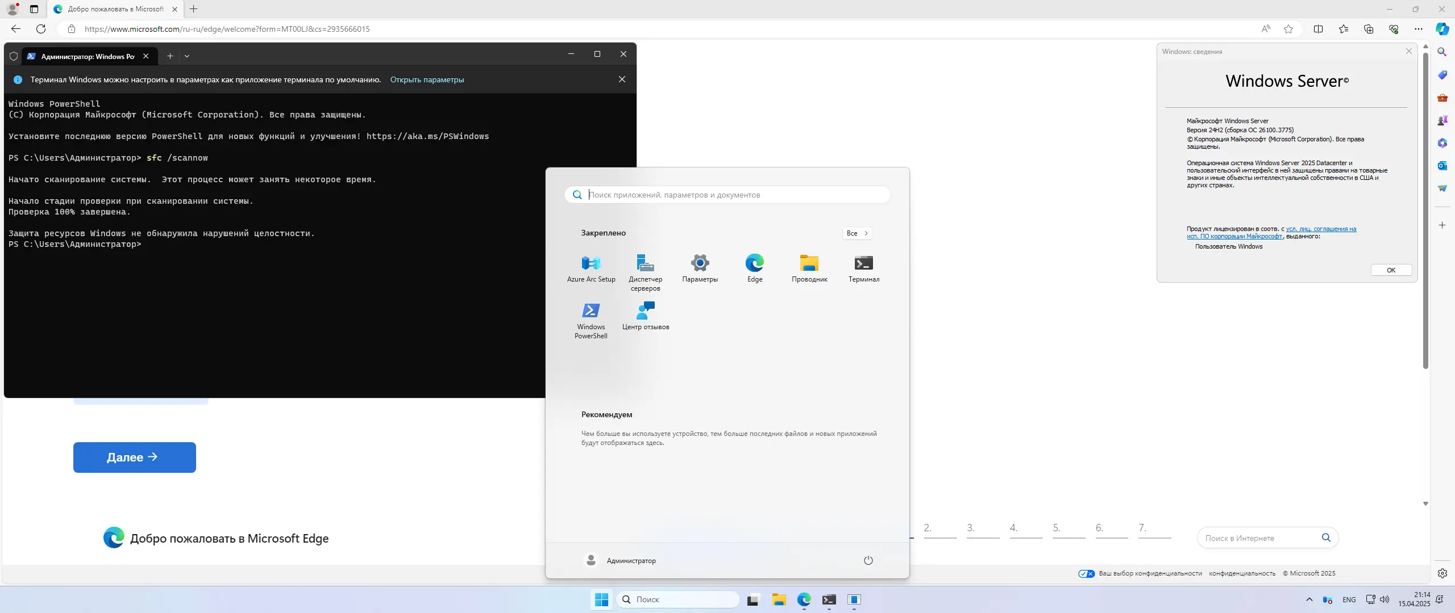Open Terminal from the taskbar
Screen dimensions: 1455x613
[x=829, y=599]
